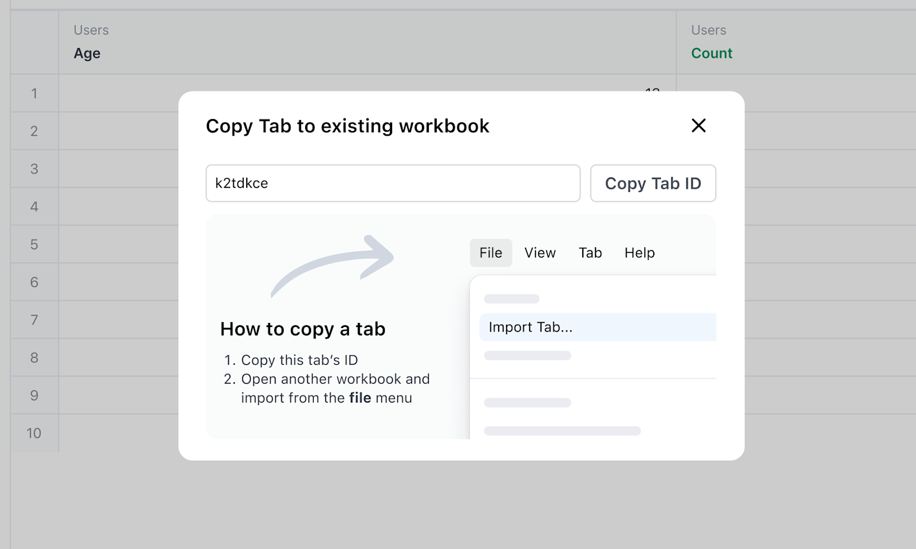The height and width of the screenshot is (549, 916).
Task: Select the Age column header
Action: tap(86, 53)
